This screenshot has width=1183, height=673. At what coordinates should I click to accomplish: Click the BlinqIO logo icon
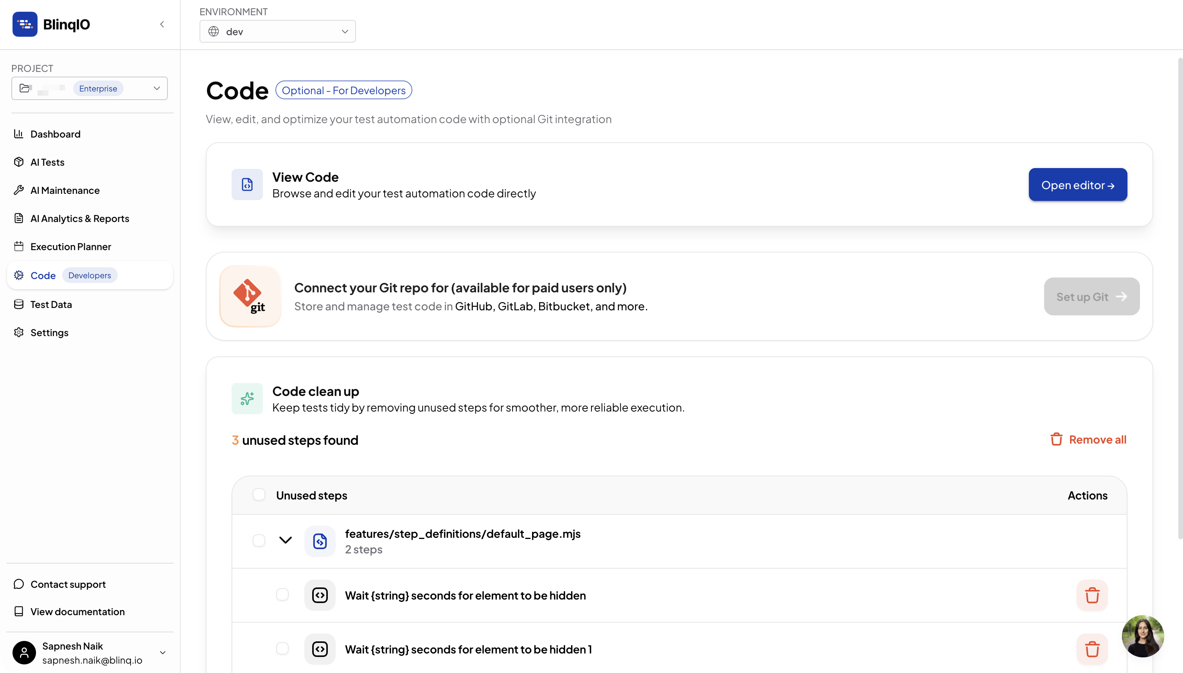[25, 24]
